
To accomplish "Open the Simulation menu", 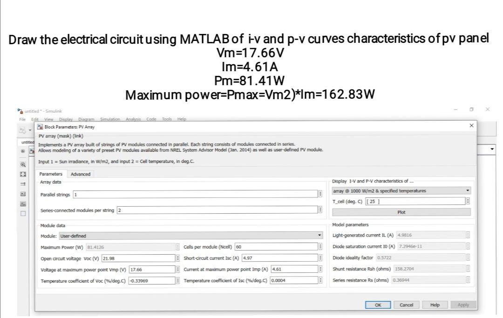I will (x=110, y=119).
